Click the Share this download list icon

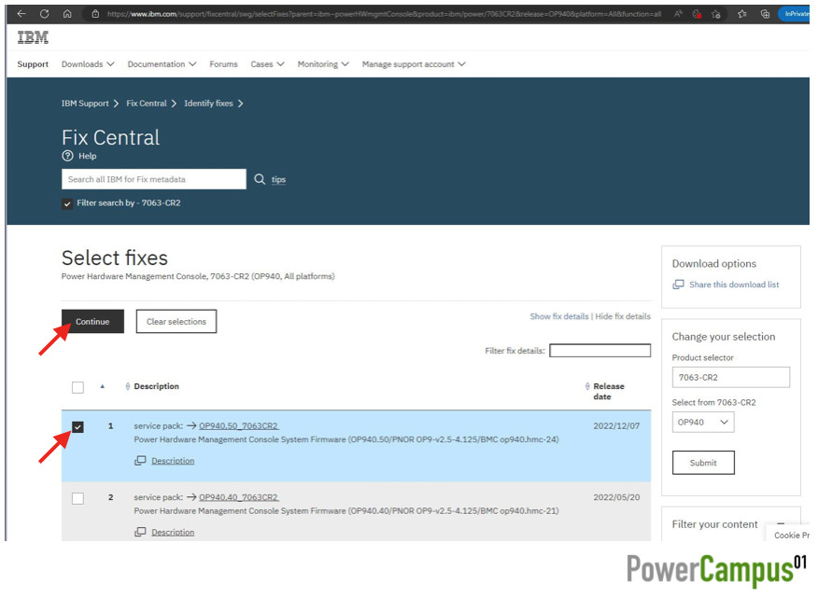pos(678,285)
